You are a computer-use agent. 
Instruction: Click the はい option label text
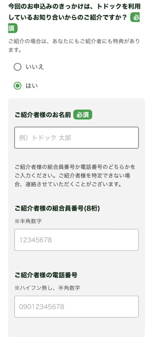point(32,86)
